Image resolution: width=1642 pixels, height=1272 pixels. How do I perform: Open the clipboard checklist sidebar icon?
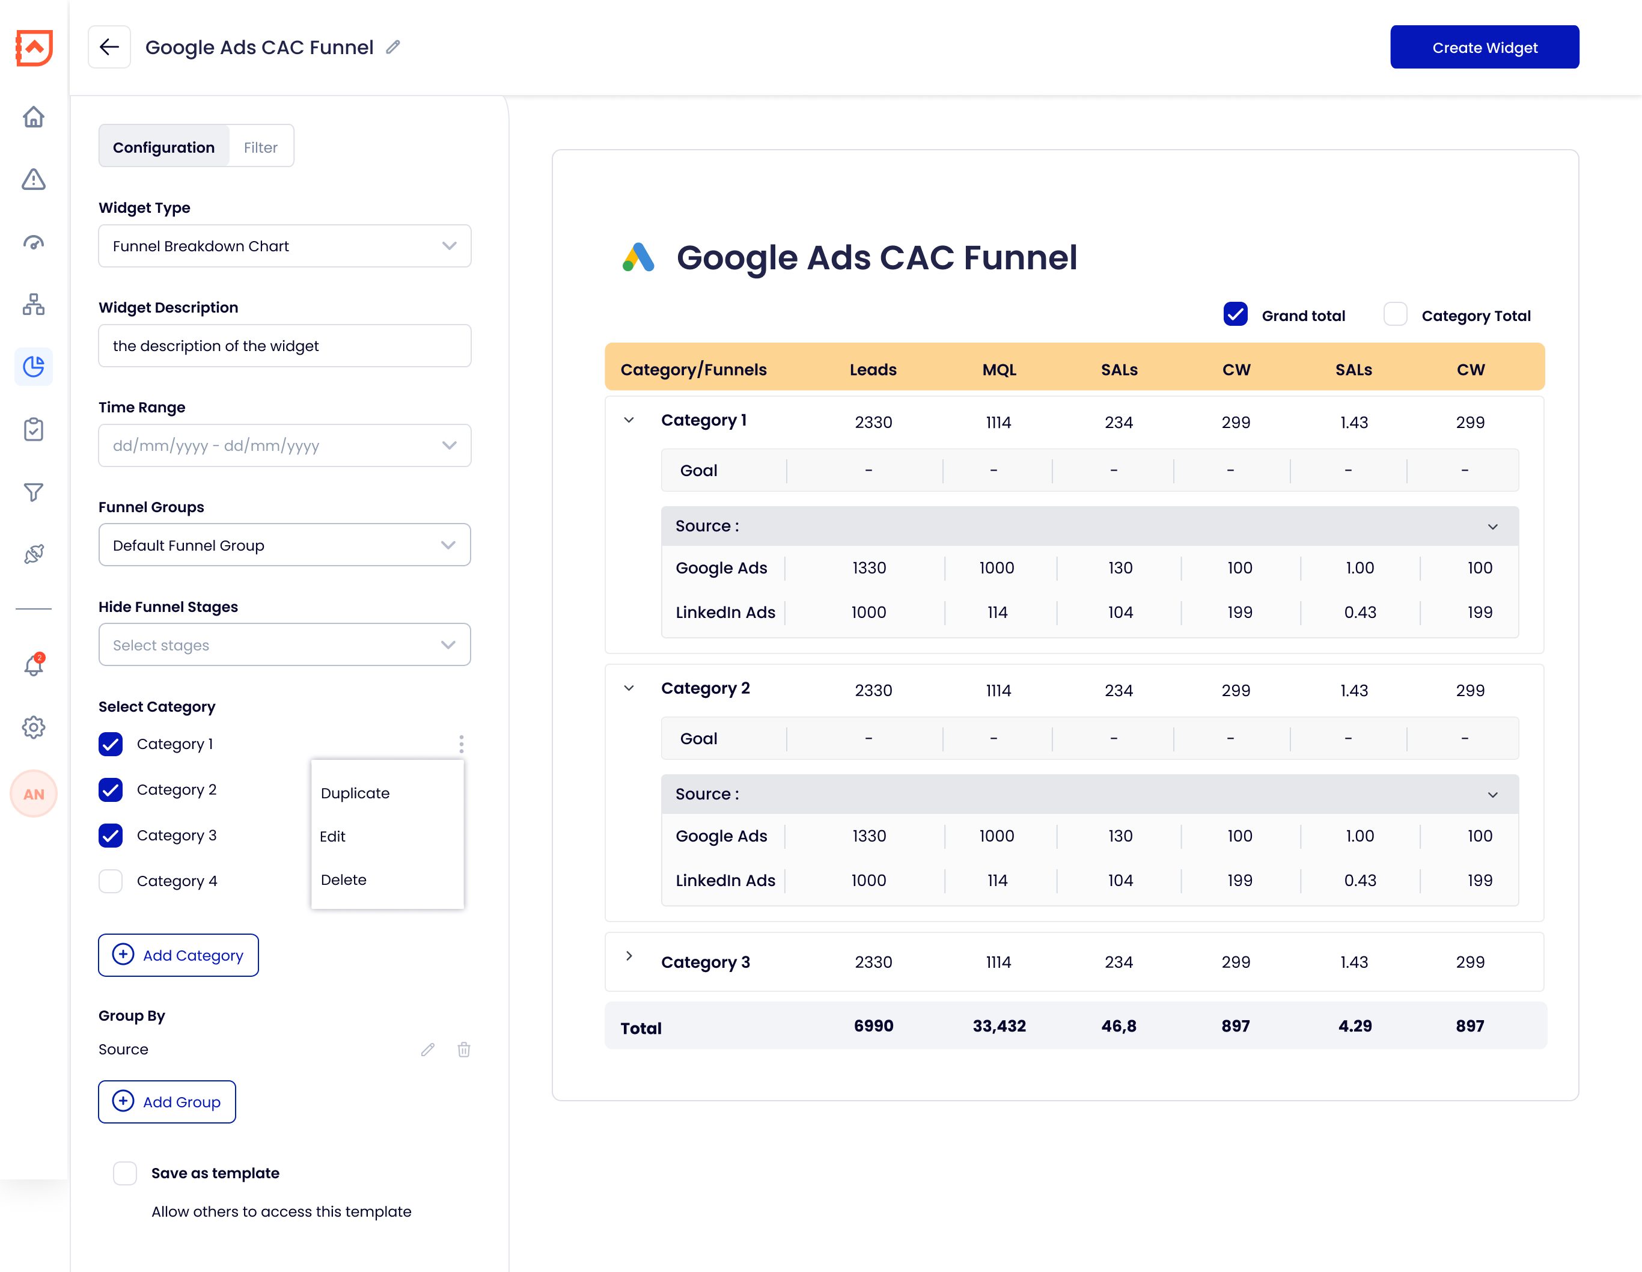(34, 429)
